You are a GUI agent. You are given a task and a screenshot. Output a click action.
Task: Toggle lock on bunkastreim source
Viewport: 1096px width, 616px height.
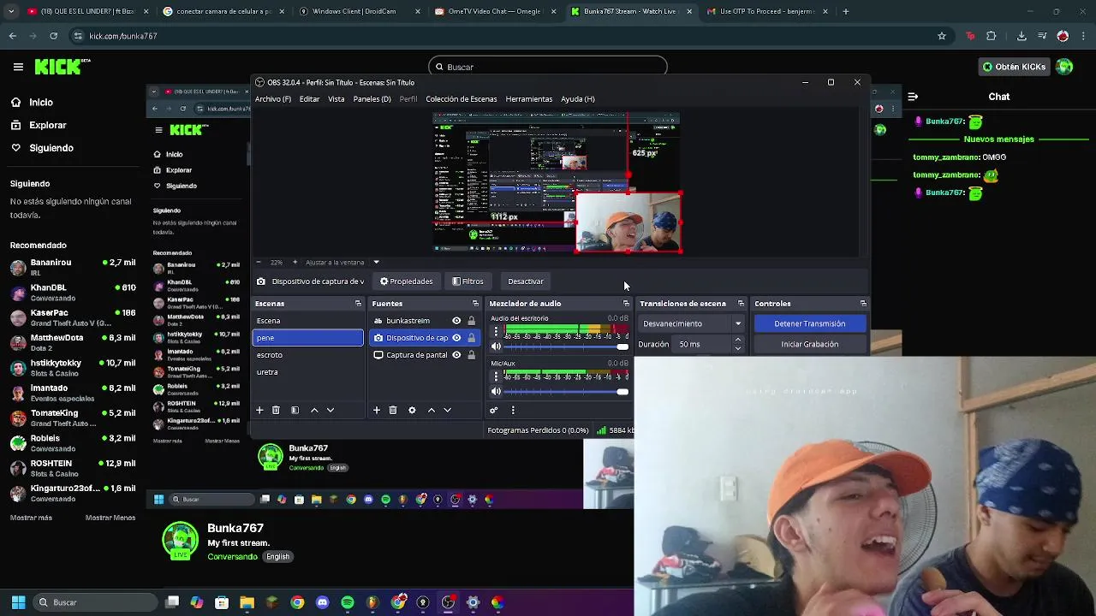point(471,321)
